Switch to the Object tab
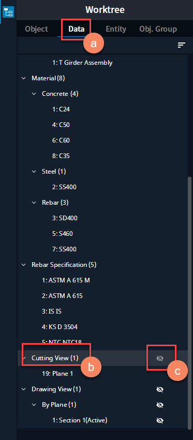The width and height of the screenshot is (193, 440). pyautogui.click(x=36, y=29)
